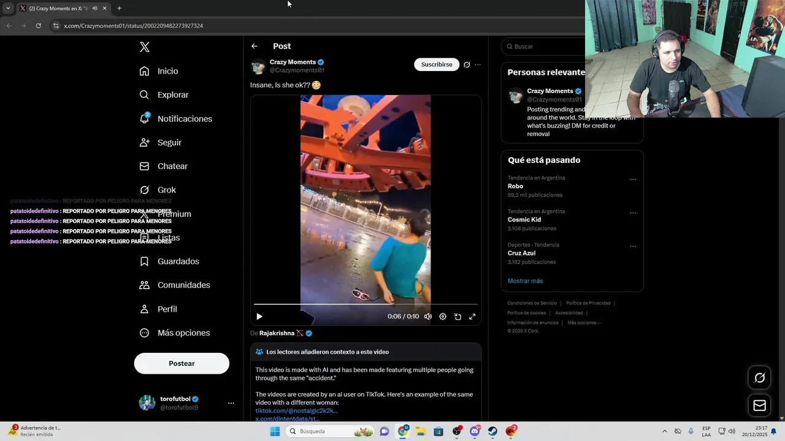This screenshot has width=785, height=441.
Task: Open Inicio from the sidebar
Action: pos(159,71)
